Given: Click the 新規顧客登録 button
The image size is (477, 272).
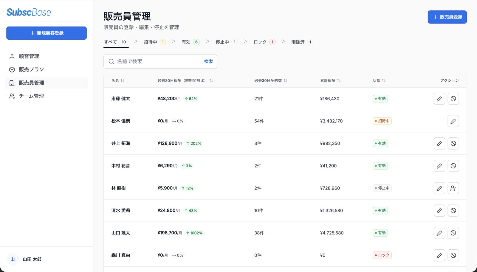Looking at the screenshot, I should coord(47,33).
